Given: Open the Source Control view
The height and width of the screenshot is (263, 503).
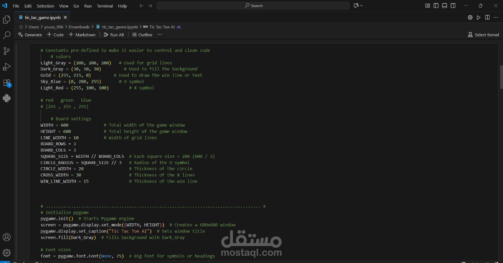Looking at the screenshot, I should point(7,51).
